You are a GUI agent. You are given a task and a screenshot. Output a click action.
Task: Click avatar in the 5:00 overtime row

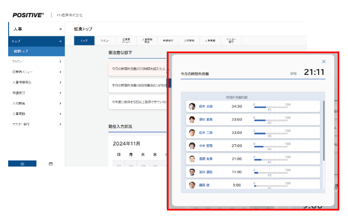click(x=192, y=185)
